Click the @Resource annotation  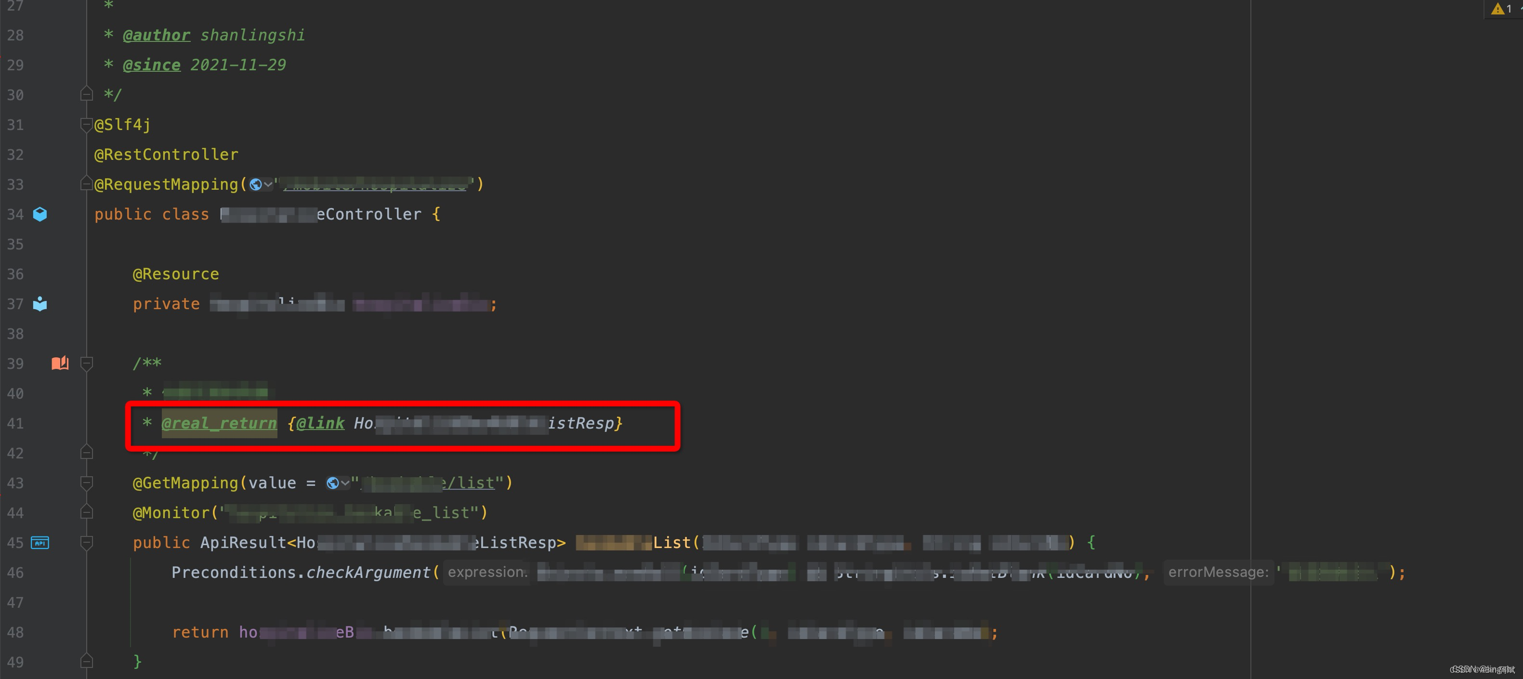[176, 274]
